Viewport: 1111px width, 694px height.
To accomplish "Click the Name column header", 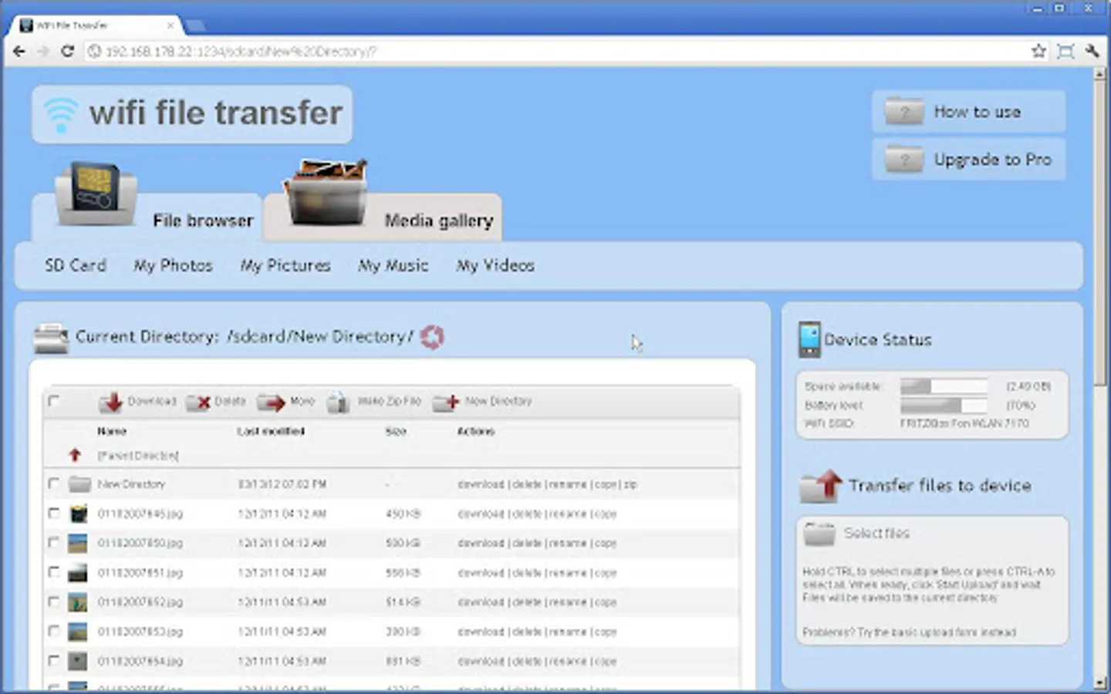I will click(x=112, y=431).
